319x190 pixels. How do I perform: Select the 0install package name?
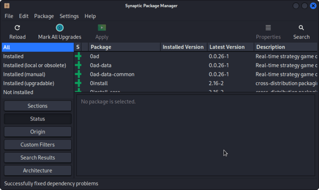[99, 83]
